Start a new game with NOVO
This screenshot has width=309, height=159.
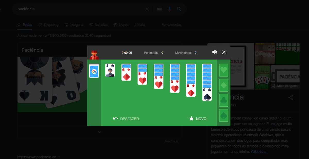pos(198,119)
